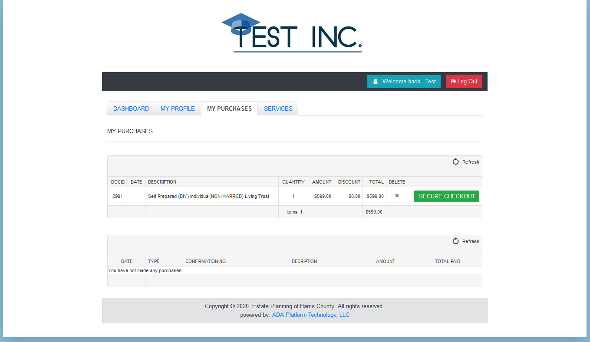Select the My Purchases tab
The height and width of the screenshot is (342, 590).
(x=229, y=109)
